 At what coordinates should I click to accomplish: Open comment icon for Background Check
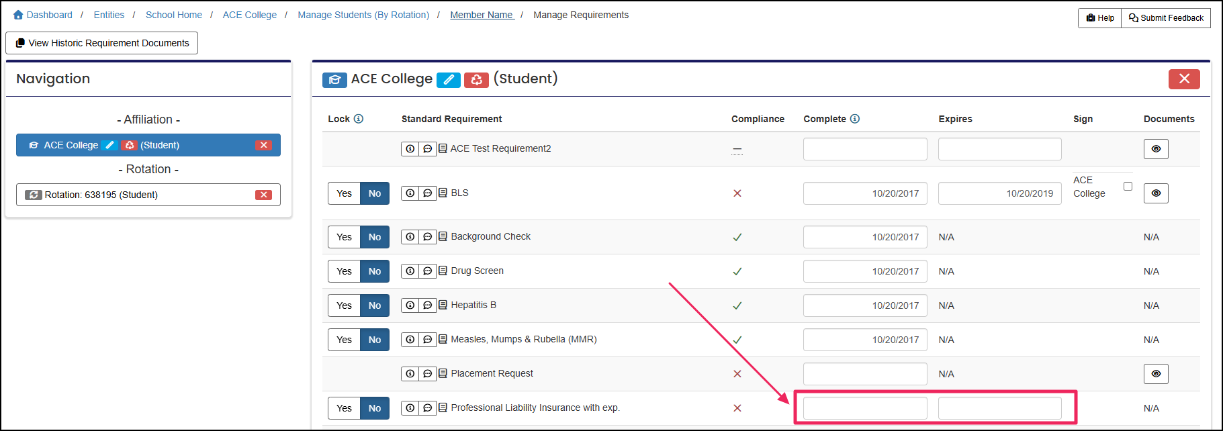click(427, 237)
